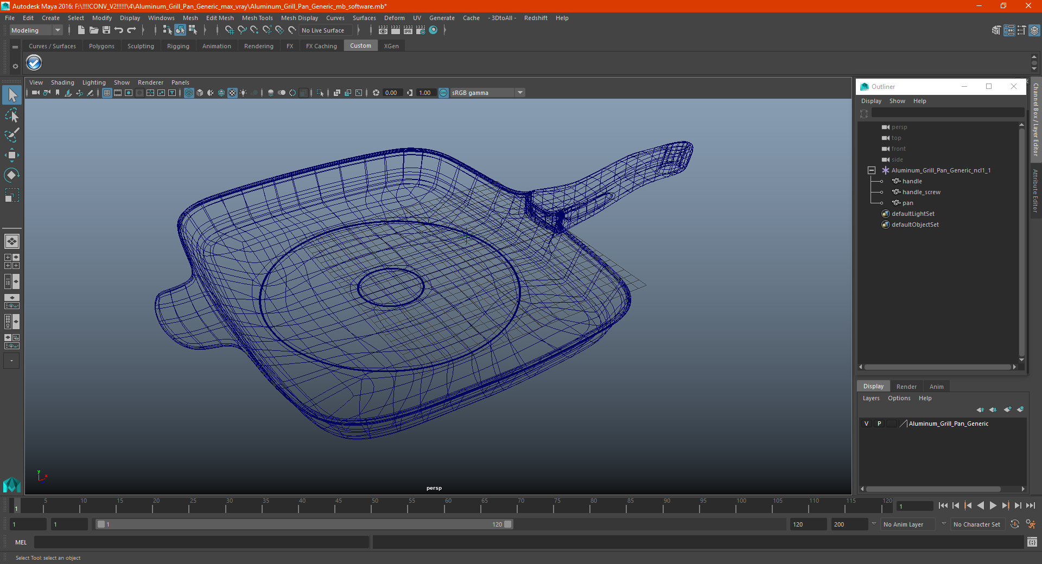1042x564 pixels.
Task: Select by object type mode icon
Action: pyautogui.click(x=180, y=30)
